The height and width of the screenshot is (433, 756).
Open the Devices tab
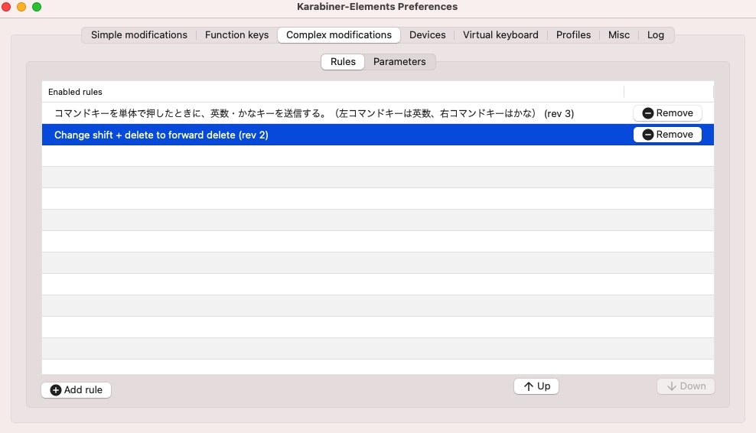[x=427, y=35]
